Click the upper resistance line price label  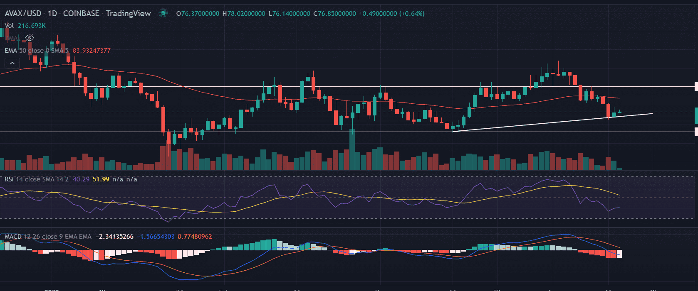coord(696,87)
